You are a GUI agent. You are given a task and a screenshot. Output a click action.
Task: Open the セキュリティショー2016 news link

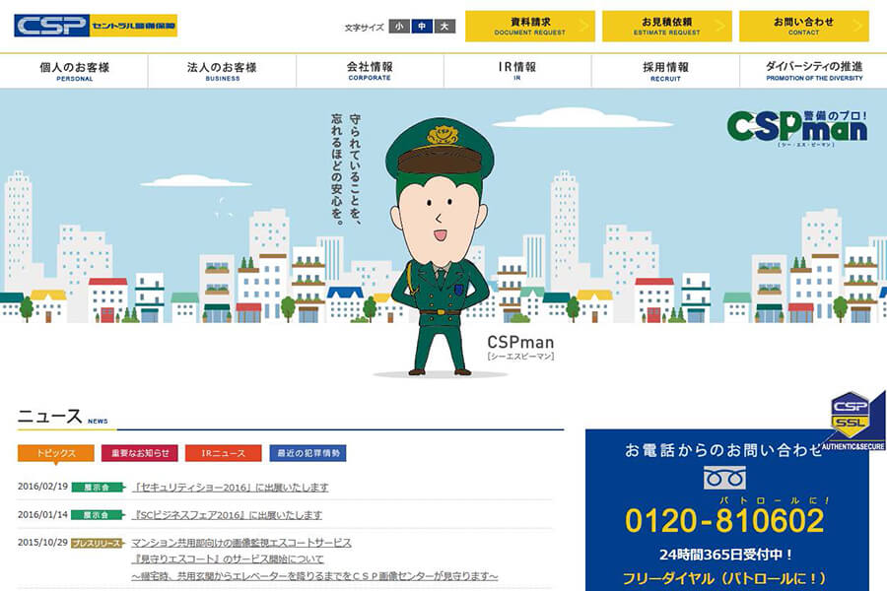[230, 487]
